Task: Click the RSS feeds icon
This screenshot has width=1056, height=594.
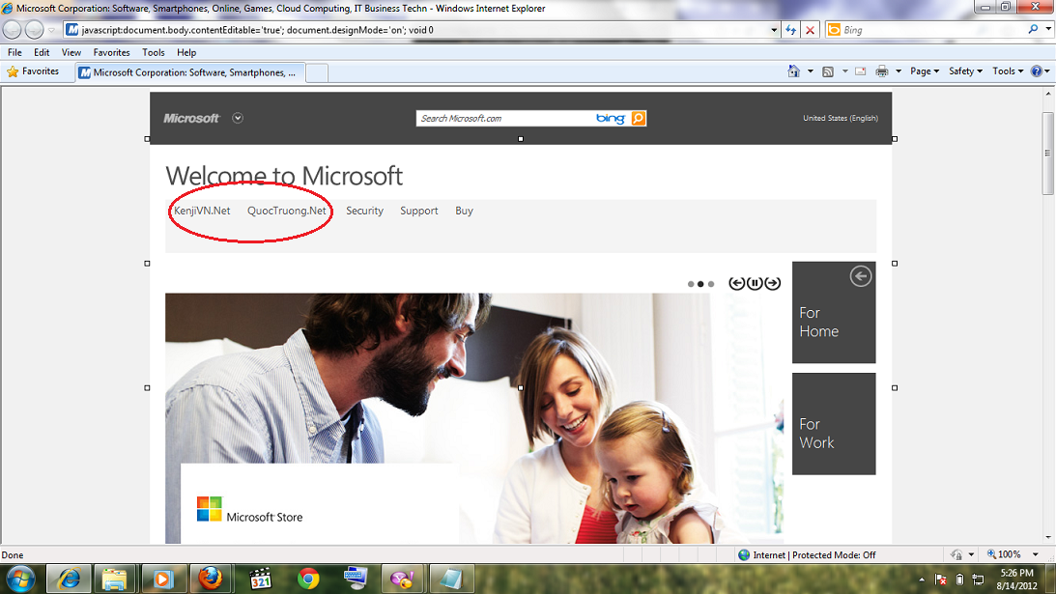Action: (x=828, y=71)
